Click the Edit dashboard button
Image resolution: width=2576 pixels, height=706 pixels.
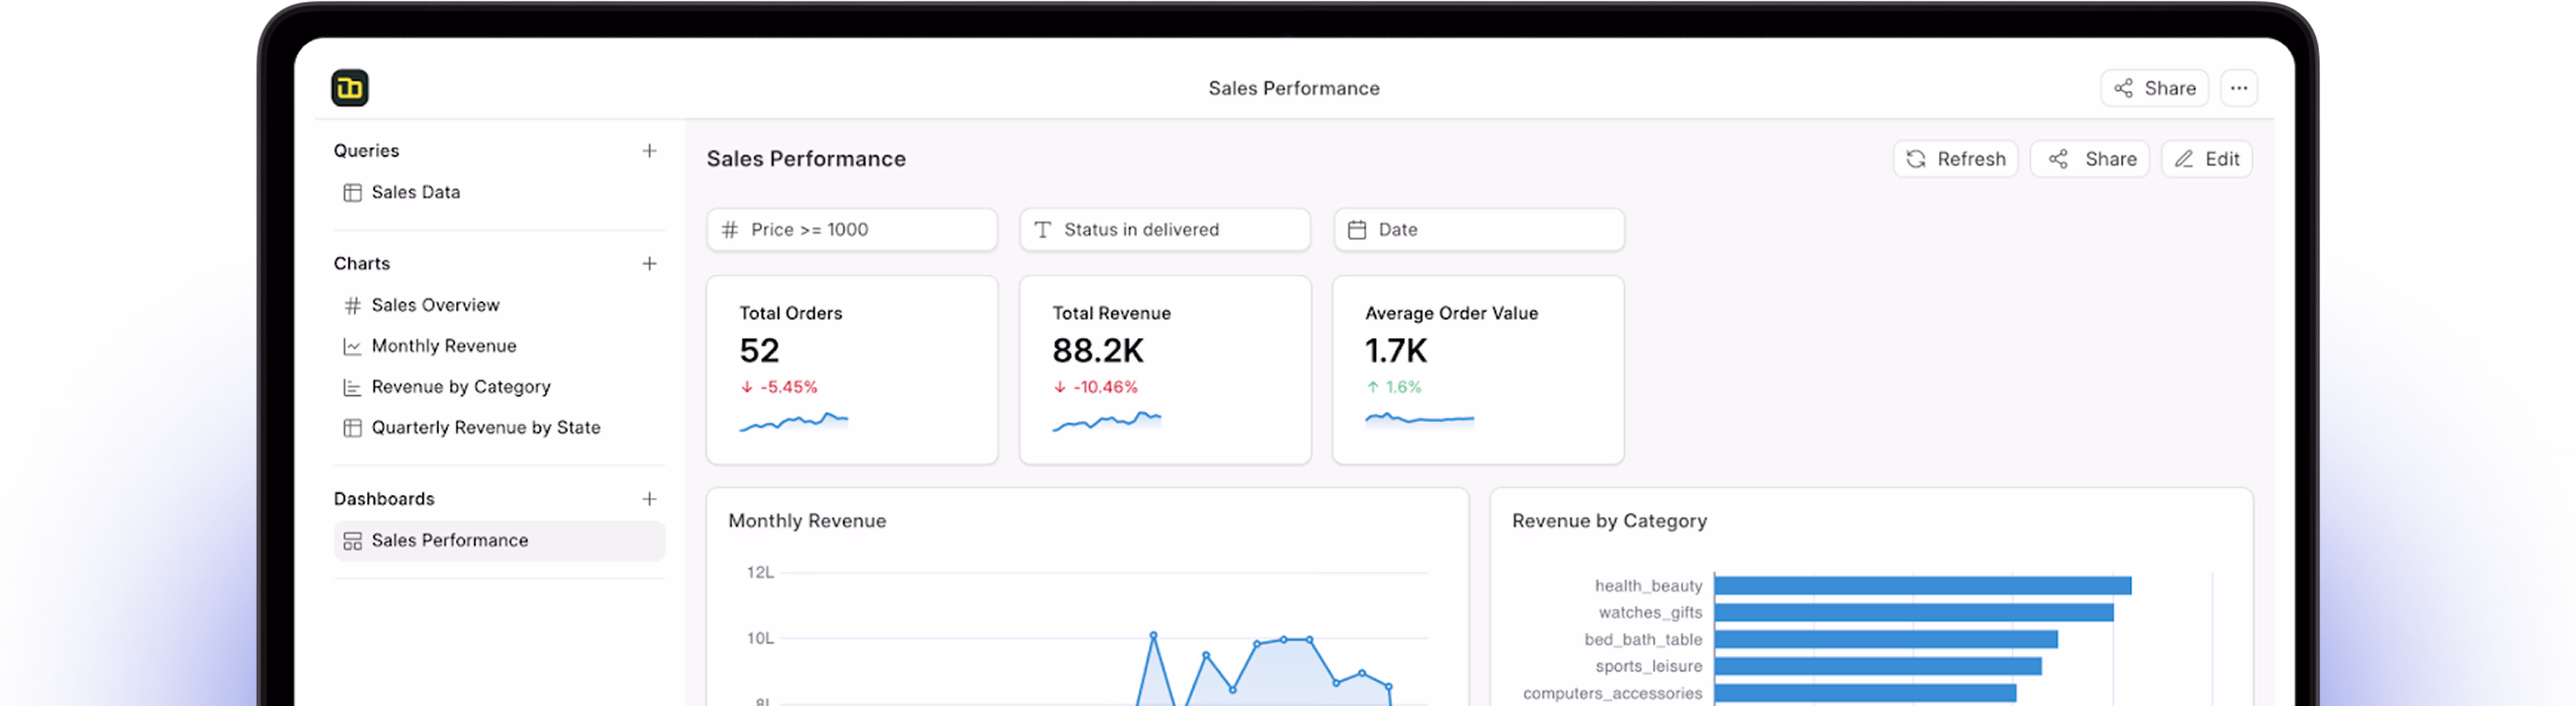pyautogui.click(x=2206, y=159)
